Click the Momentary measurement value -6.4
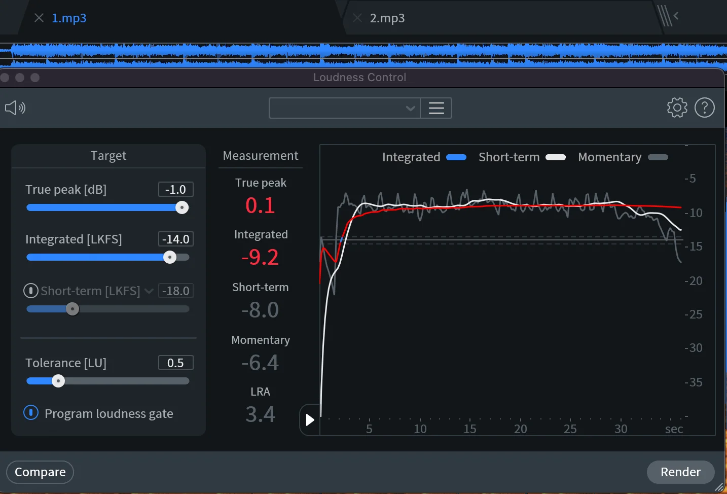Viewport: 727px width, 494px height. coord(260,363)
